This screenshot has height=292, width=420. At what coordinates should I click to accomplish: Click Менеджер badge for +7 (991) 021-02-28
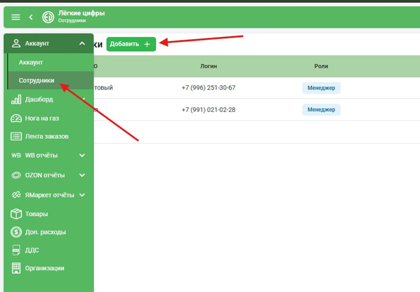321,110
